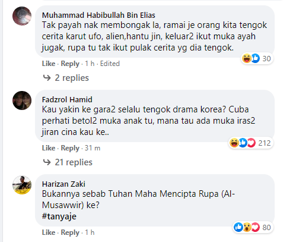This screenshot has height=242, width=296.
Task: View edit history via Edited label
Action: (x=110, y=64)
